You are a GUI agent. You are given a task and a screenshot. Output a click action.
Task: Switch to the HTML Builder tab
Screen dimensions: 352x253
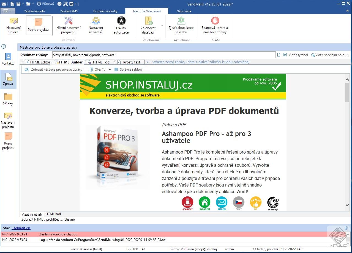[x=70, y=62]
